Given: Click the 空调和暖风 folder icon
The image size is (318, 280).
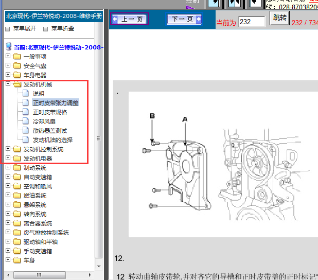Looking at the screenshot, I should pyautogui.click(x=17, y=186).
